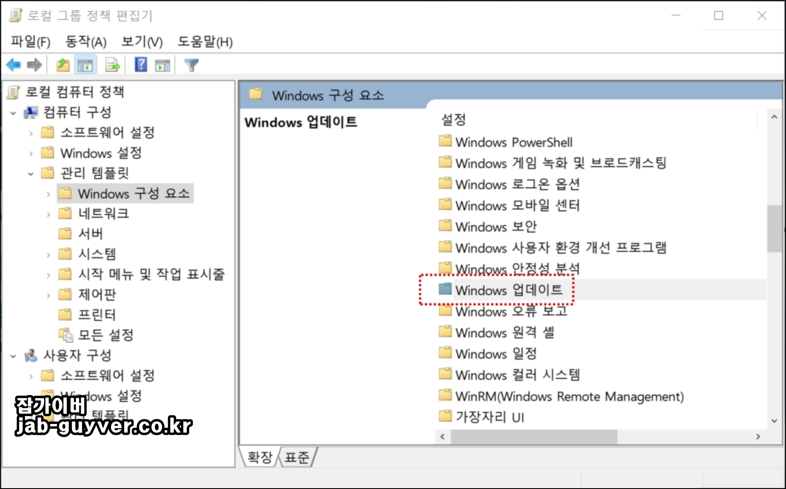Click vertical scrollbar down arrow in list
786x489 pixels.
(x=774, y=421)
